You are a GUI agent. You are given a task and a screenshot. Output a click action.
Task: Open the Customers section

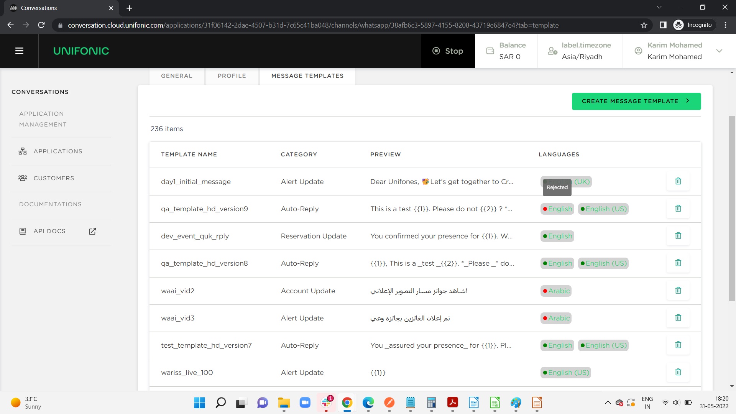(54, 178)
